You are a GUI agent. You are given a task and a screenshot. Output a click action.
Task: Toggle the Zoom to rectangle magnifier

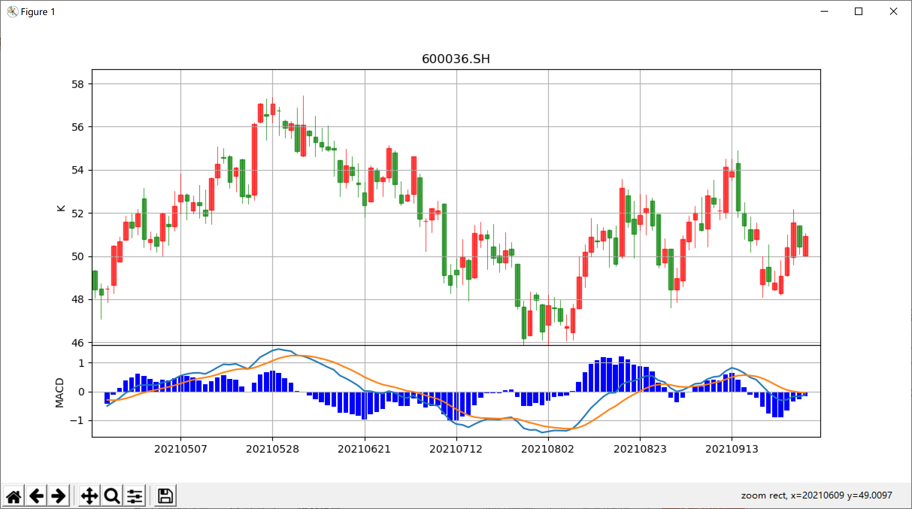tap(112, 496)
